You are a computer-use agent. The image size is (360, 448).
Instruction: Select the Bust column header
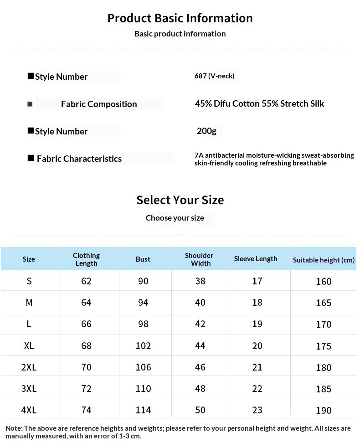(x=143, y=259)
